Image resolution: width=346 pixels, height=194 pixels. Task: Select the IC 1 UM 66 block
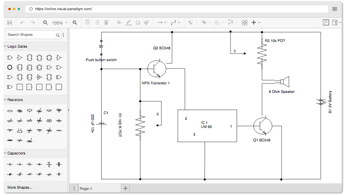point(207,126)
